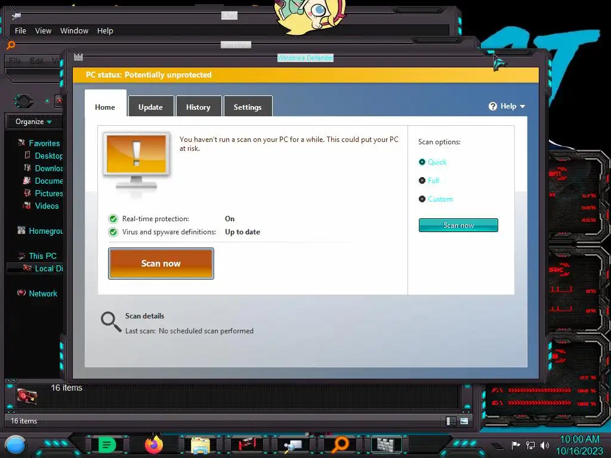Switch to the Update tab
The width and height of the screenshot is (611, 458).
[151, 107]
